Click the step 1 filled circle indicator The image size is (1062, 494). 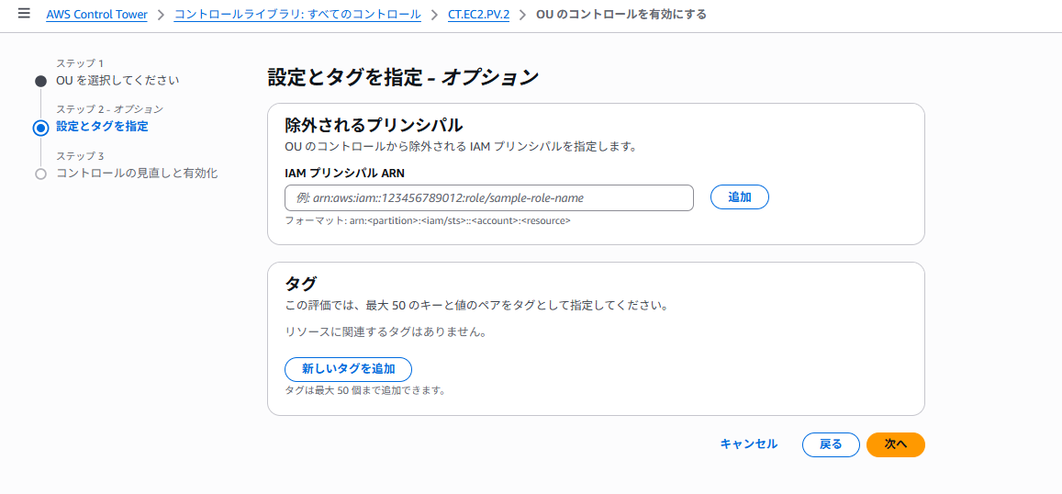point(40,81)
